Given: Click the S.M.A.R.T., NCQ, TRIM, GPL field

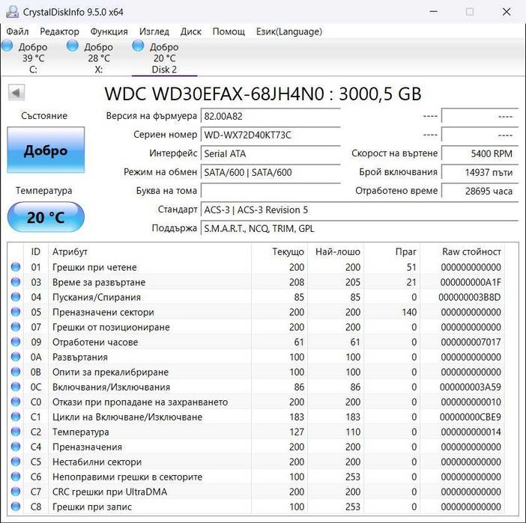Looking at the screenshot, I should point(360,228).
